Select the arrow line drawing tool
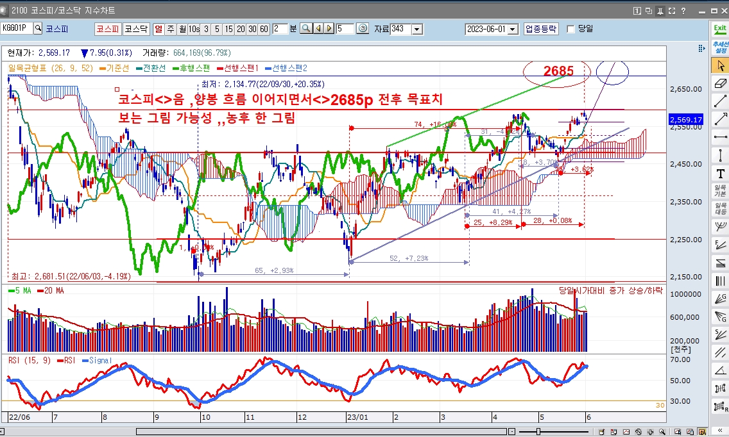This screenshot has width=729, height=437. pos(720,119)
